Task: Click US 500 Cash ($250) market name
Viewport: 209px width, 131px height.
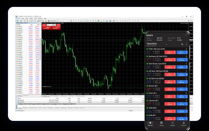Action: coord(156,78)
